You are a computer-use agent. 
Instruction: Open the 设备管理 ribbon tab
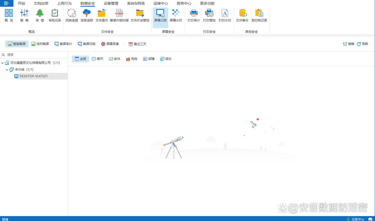click(x=111, y=3)
